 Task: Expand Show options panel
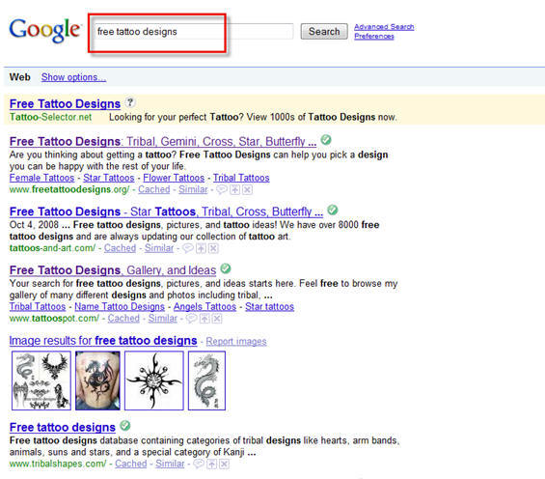click(73, 77)
